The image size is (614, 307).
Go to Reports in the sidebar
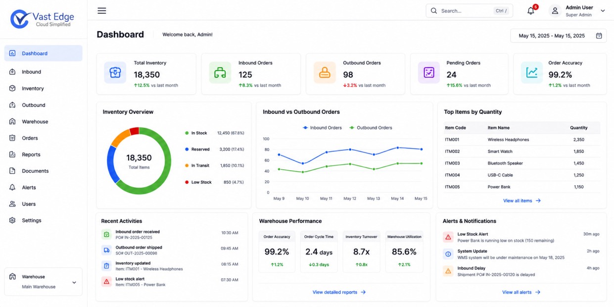pos(44,154)
